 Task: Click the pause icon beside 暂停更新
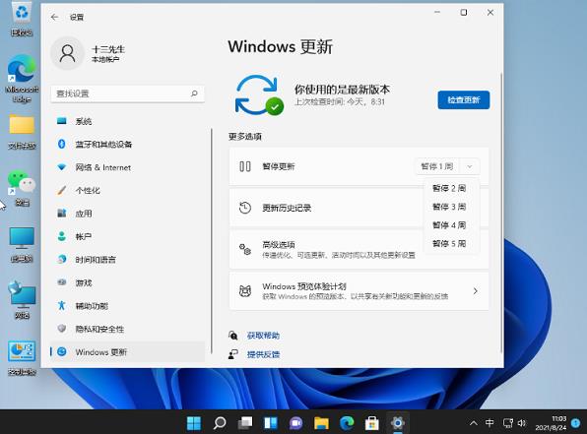(245, 166)
